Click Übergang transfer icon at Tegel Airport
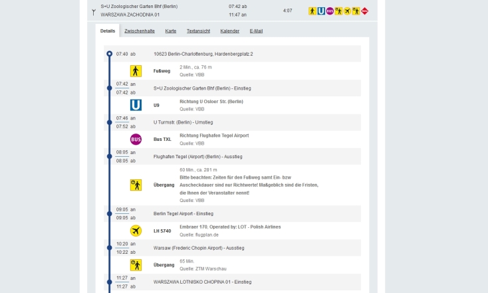Screen dimensions: 488x293 tap(136, 185)
